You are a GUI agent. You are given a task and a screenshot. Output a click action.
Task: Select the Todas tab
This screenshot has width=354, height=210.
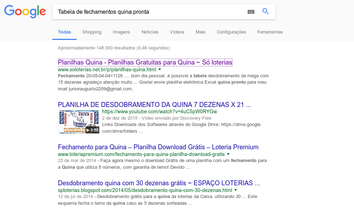click(x=64, y=32)
